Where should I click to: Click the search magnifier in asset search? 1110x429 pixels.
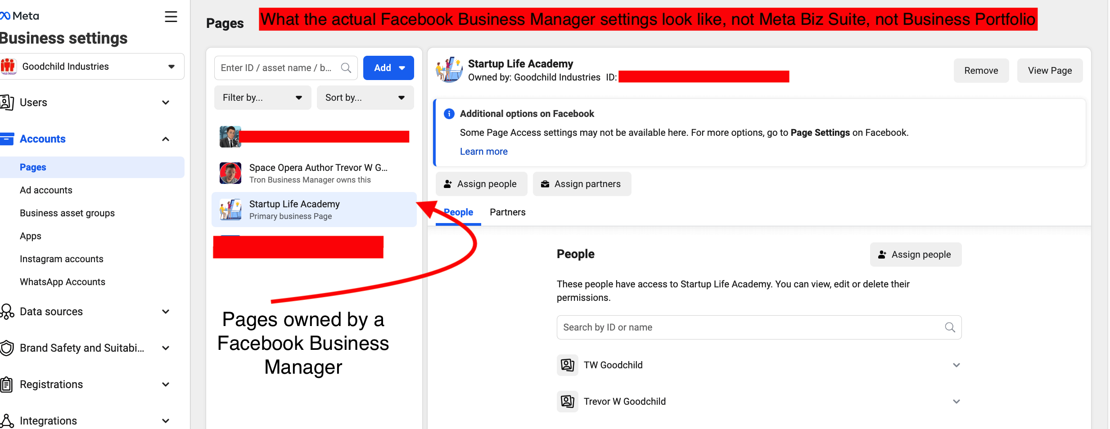[346, 68]
